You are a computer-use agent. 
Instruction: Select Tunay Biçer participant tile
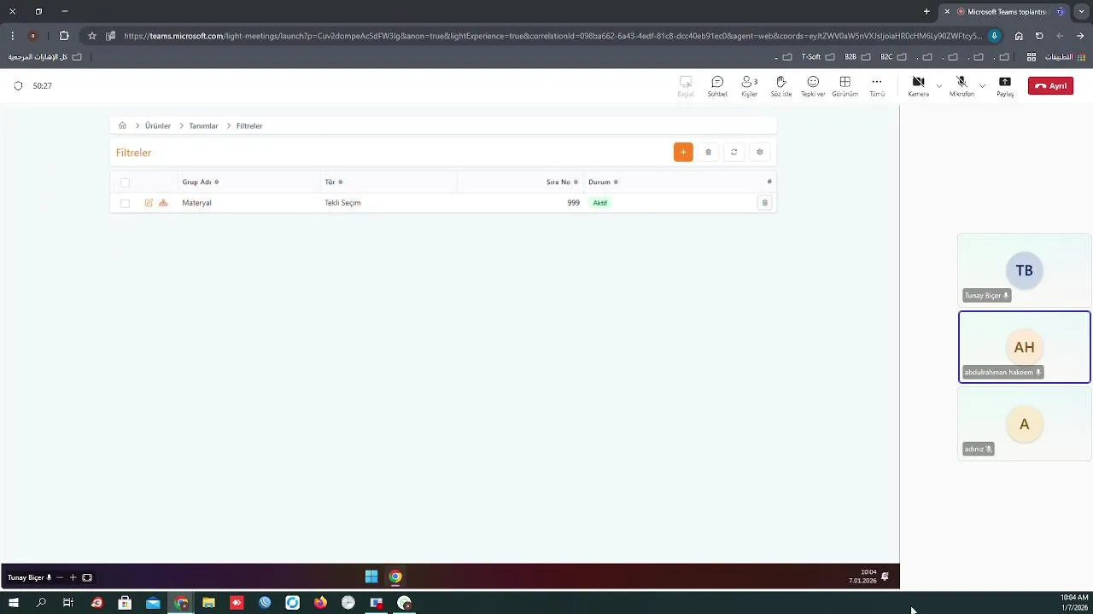click(x=1025, y=270)
